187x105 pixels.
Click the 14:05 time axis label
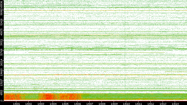[65, 103]
